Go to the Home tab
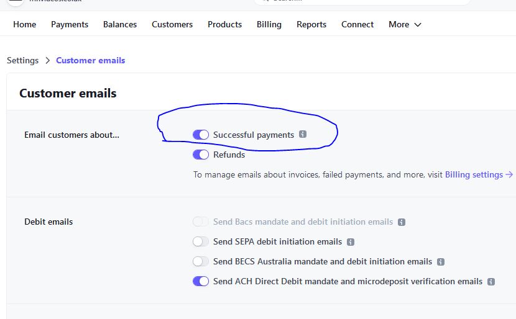The height and width of the screenshot is (319, 516). point(25,24)
